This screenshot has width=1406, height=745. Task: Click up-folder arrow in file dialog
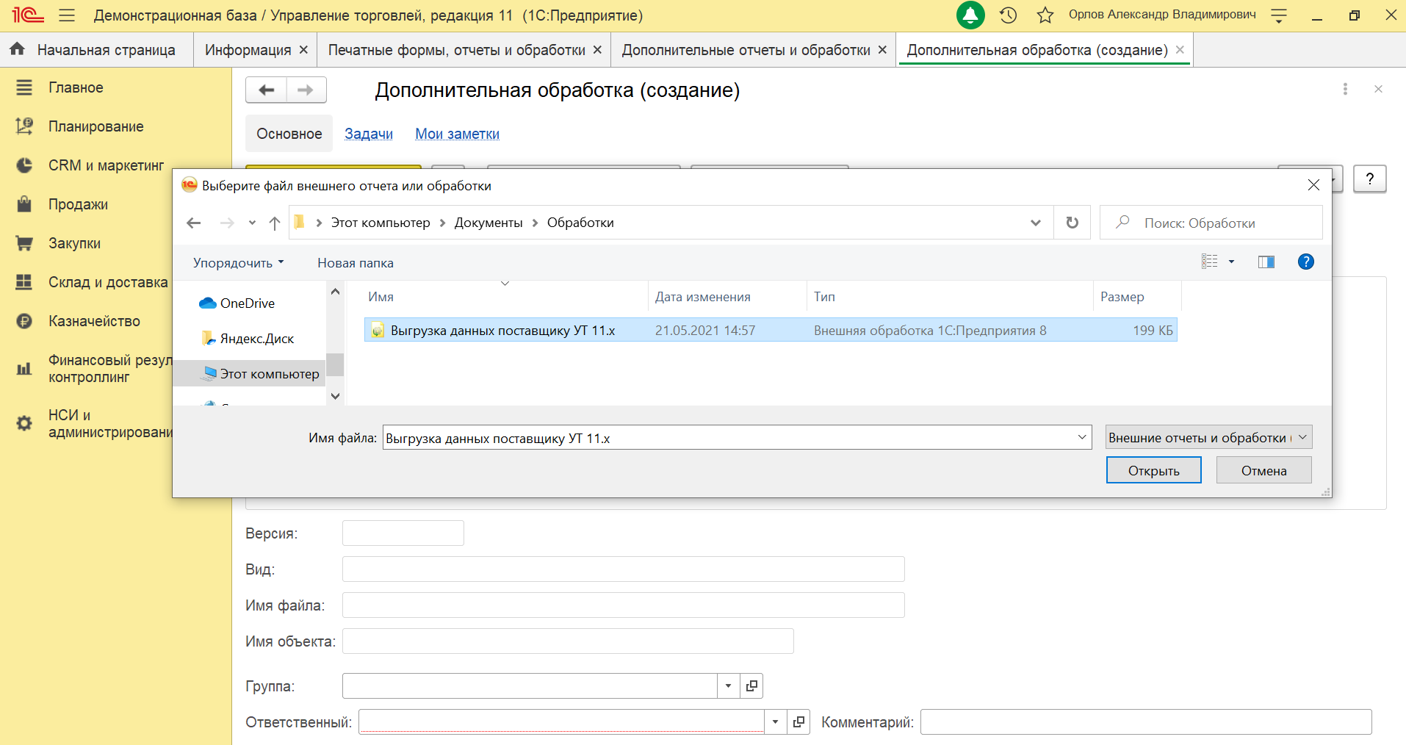[275, 223]
